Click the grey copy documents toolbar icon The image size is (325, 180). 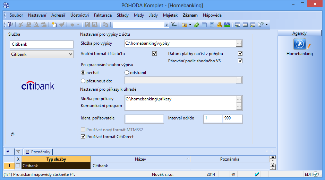pyautogui.click(x=105, y=25)
